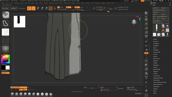This screenshot has width=172, height=97.
Task: Click the Load Tool button
Action: pos(156,8)
